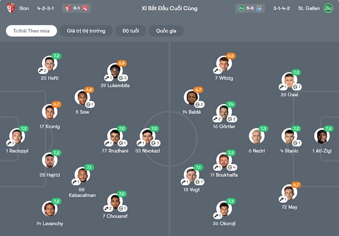Click Chouaref's player photo
This screenshot has width=339, height=236.
tap(115, 201)
